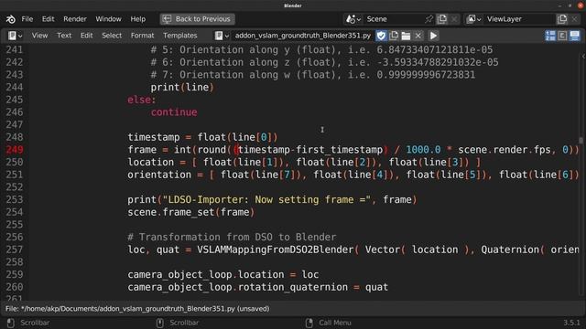
Task: Click the remove view layer icon
Action: coord(574,19)
